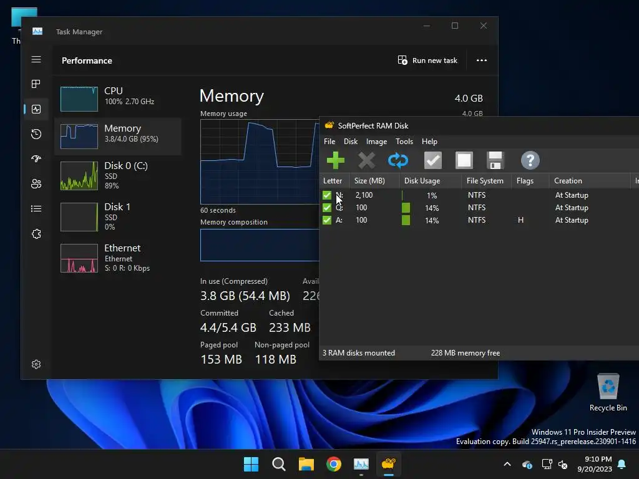This screenshot has width=639, height=479.
Task: Add a new RAM disk with green plus
Action: point(335,160)
